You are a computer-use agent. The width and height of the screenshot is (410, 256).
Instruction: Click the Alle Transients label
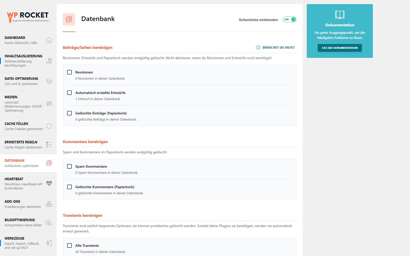[87, 246]
